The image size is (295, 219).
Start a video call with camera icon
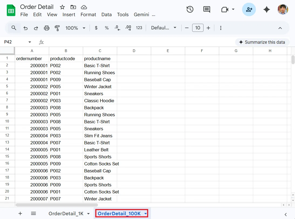coord(225,9)
